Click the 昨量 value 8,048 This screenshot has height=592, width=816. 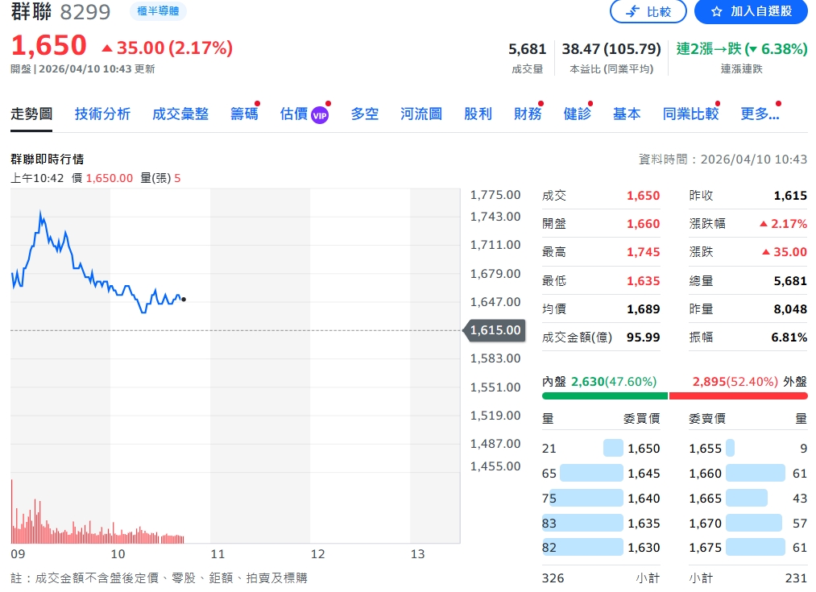(790, 309)
